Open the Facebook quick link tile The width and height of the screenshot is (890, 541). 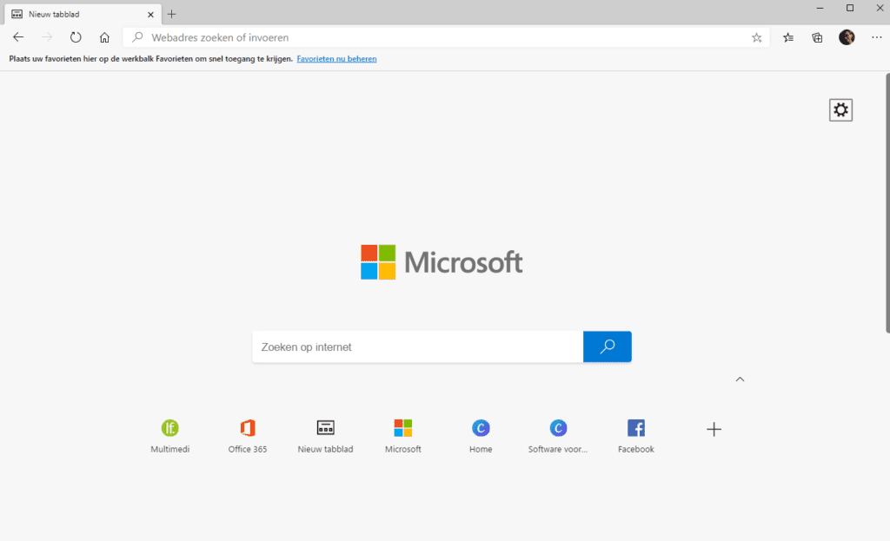635,436
